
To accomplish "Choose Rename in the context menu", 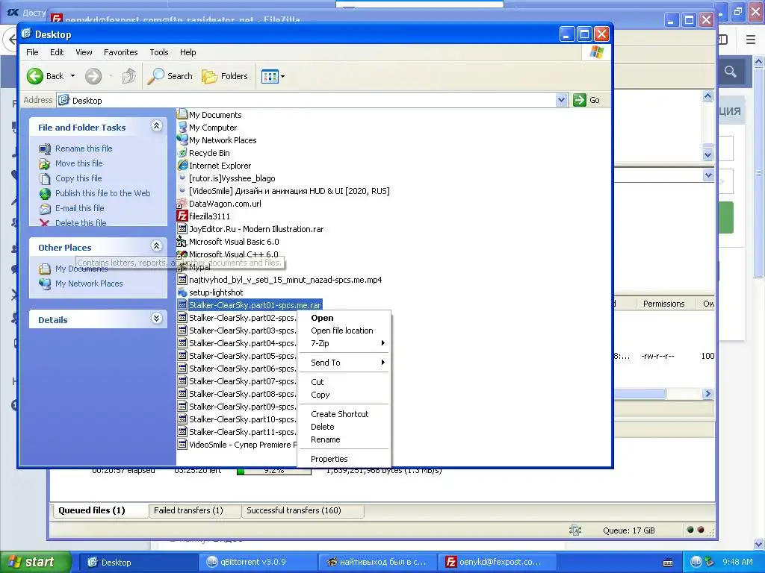I will pyautogui.click(x=344, y=439).
